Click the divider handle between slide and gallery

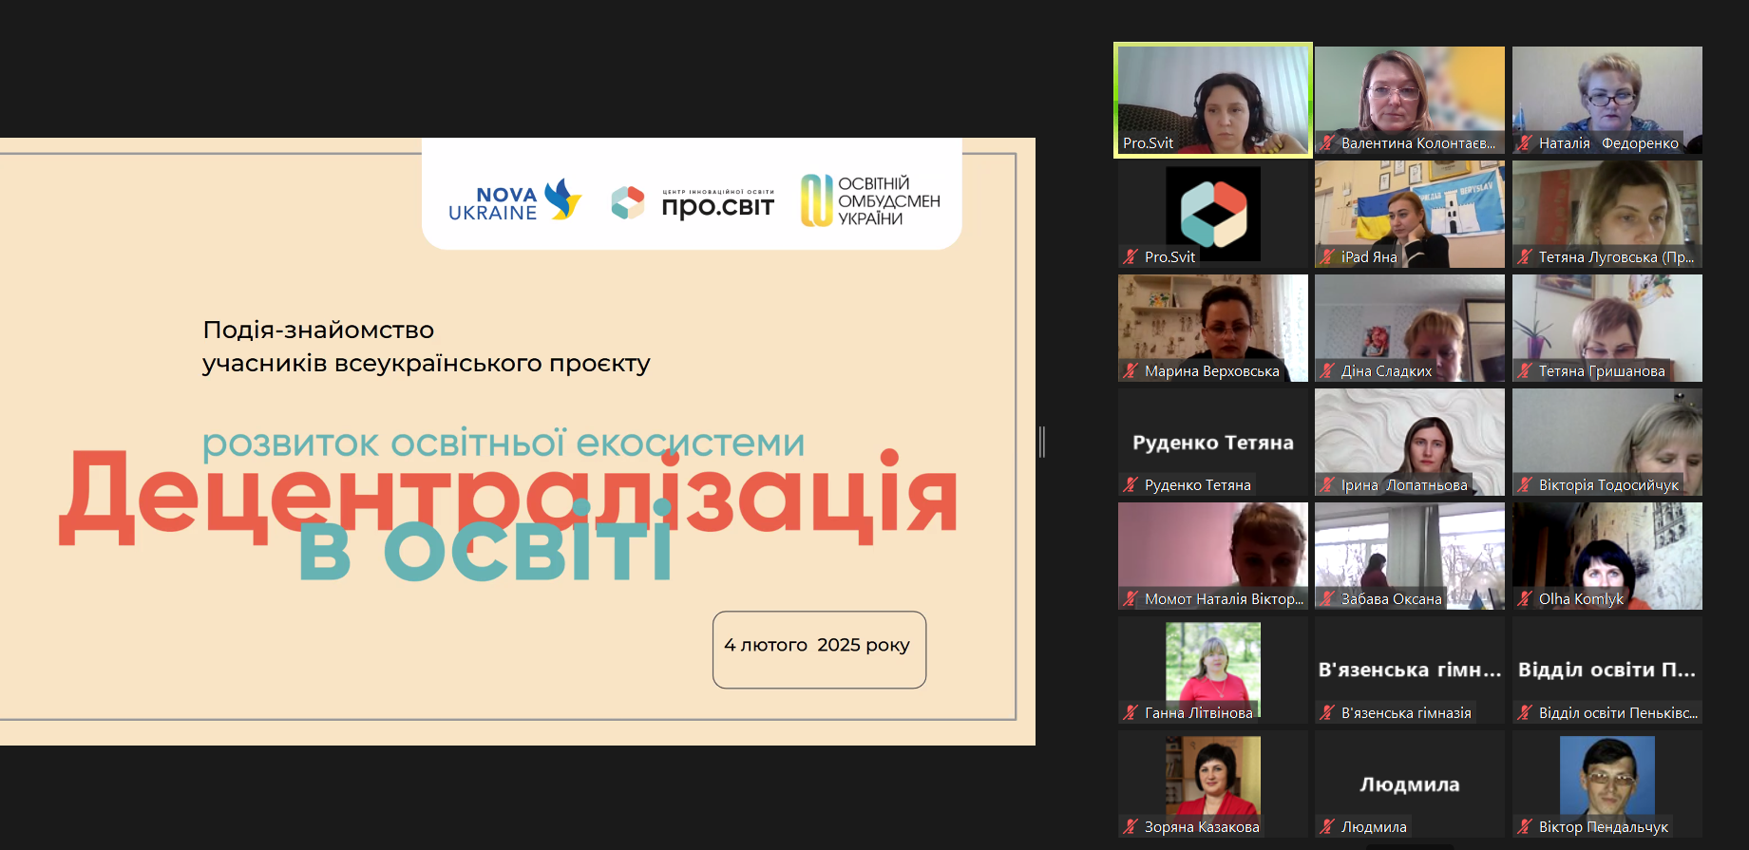point(1042,442)
